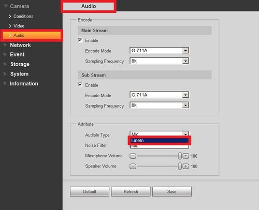The image size is (259, 210).
Task: Open Main Stream Sampling Frequency dropdown
Action: pyautogui.click(x=159, y=61)
